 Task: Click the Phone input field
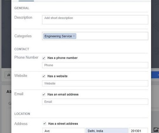pos(95,65)
